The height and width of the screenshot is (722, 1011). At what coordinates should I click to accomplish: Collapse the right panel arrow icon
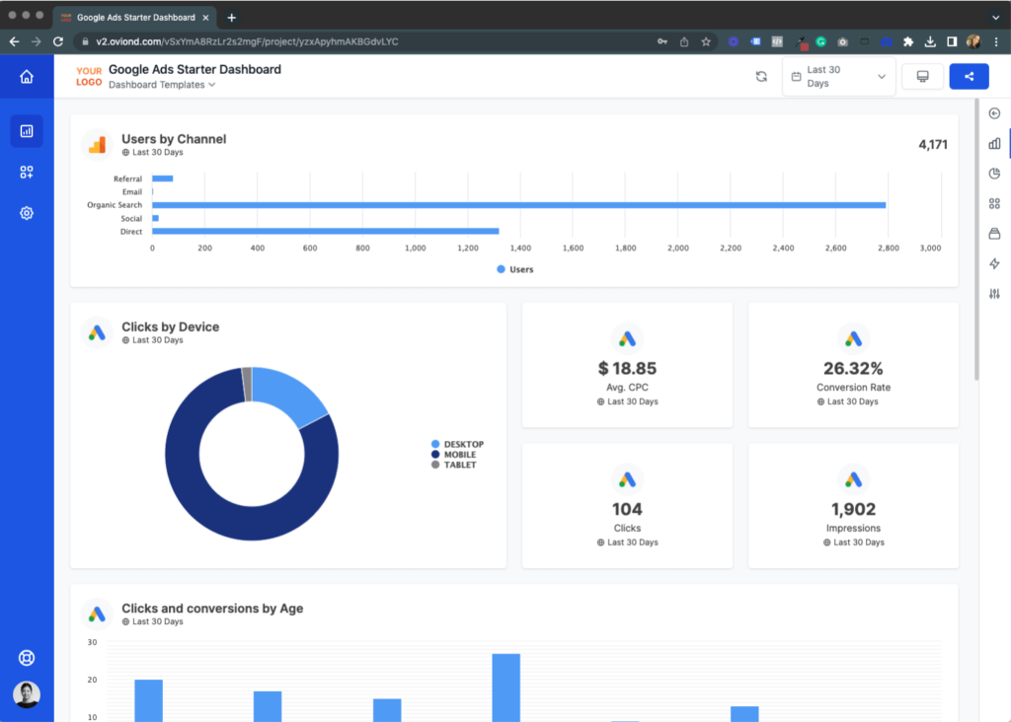point(995,113)
